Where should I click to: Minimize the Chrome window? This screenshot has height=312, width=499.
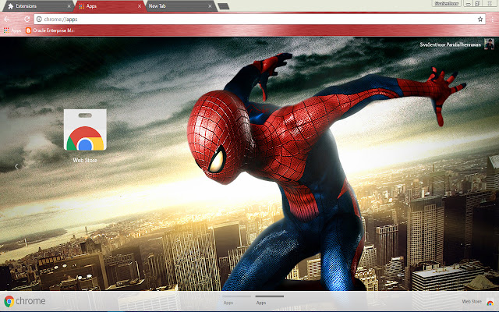468,3
